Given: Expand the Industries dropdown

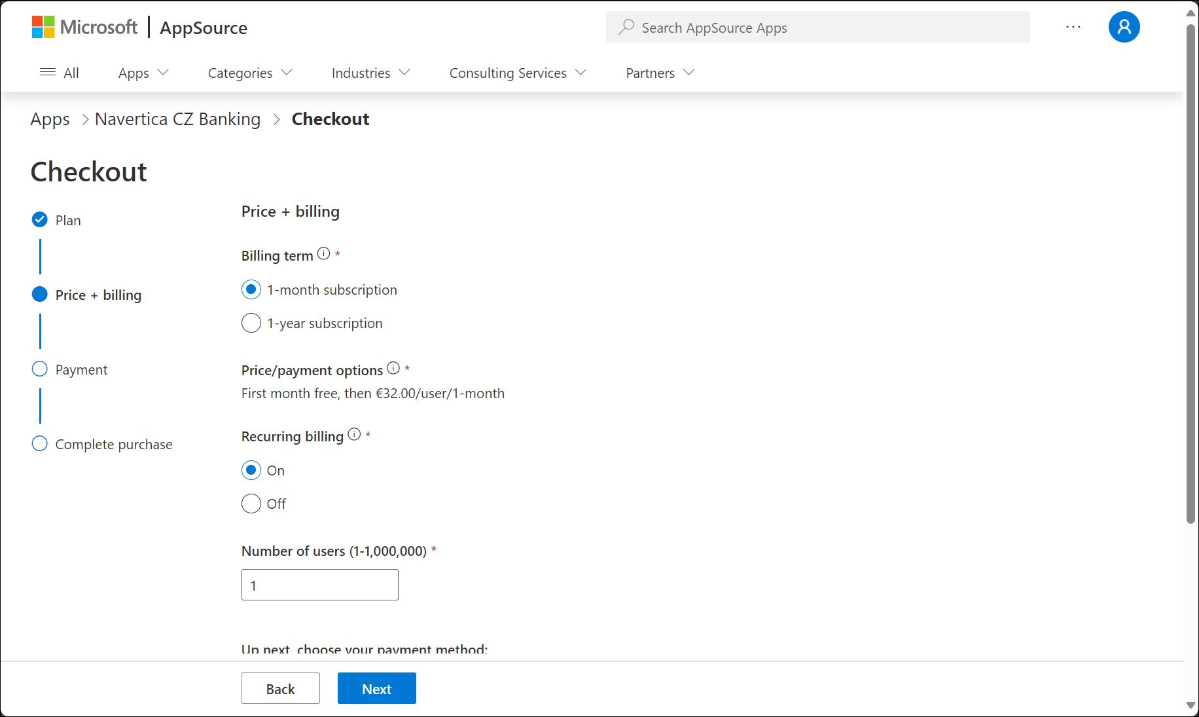Looking at the screenshot, I should pyautogui.click(x=371, y=73).
